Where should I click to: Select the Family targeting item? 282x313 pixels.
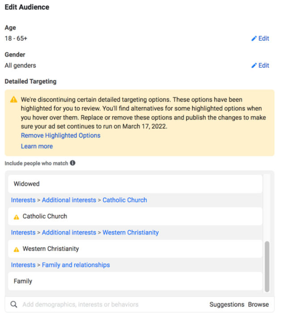[135, 281]
